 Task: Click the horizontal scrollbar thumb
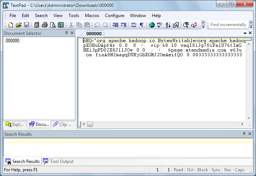(x=90, y=124)
